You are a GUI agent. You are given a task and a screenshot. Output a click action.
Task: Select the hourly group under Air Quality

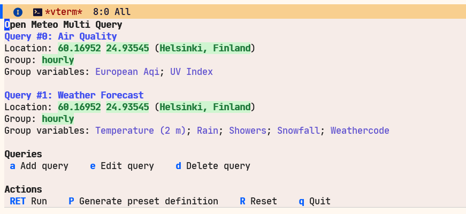pyautogui.click(x=58, y=60)
